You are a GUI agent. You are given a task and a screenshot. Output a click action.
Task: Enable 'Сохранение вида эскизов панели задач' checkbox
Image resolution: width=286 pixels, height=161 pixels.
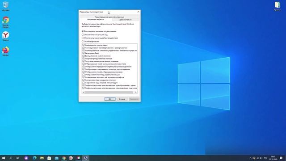point(84,83)
